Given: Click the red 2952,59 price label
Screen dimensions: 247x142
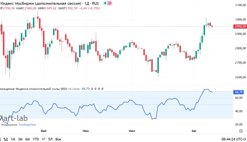Looking at the screenshot, I should point(240,26).
